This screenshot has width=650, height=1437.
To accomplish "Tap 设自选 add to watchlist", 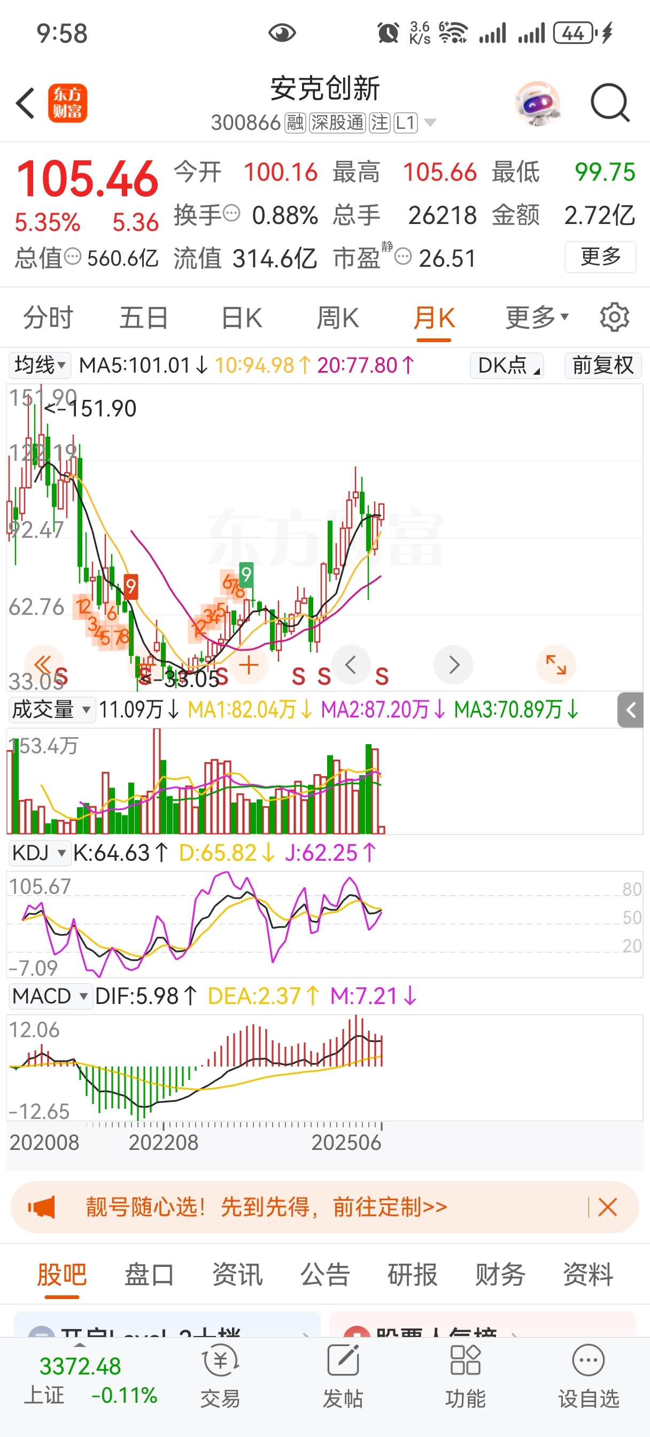I will click(x=589, y=1376).
